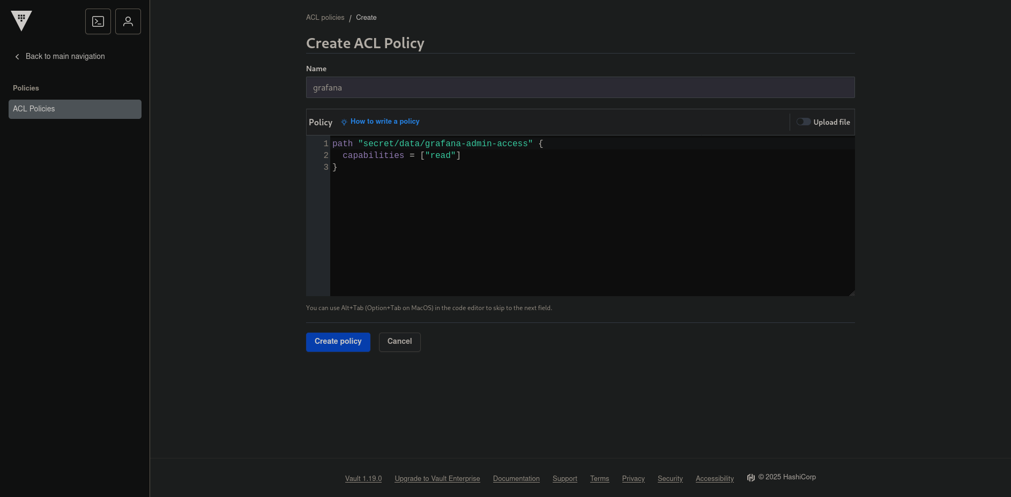
Task: Click Upgrade to Vault Enterprise
Action: tap(437, 478)
